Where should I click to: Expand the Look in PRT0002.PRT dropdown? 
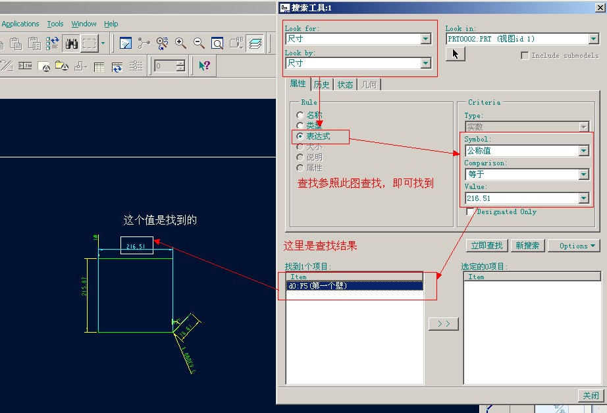(594, 39)
